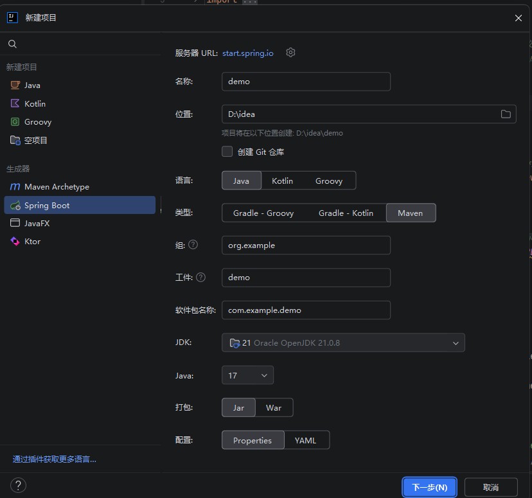Select Kotlin in new project list
This screenshot has height=498, width=532.
pyautogui.click(x=80, y=103)
